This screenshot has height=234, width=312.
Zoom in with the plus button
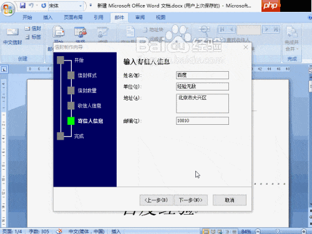(x=304, y=231)
